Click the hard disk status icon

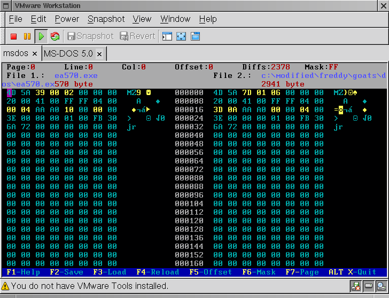tap(368, 286)
